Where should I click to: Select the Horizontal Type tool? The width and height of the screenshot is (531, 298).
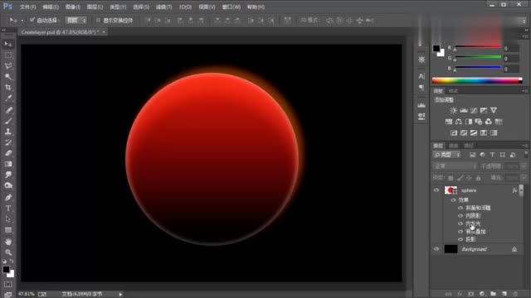point(8,209)
